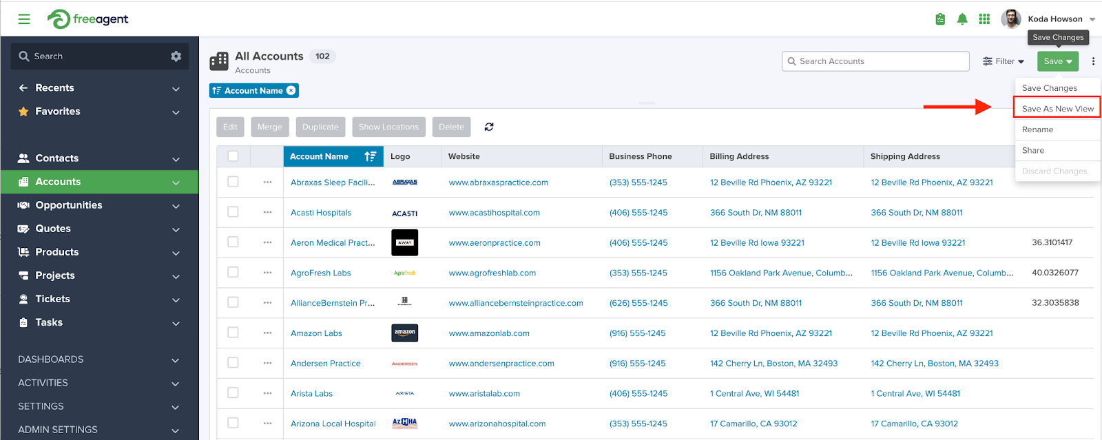The image size is (1102, 440).
Task: Click the Opportunities handshake icon
Action: [x=23, y=205]
